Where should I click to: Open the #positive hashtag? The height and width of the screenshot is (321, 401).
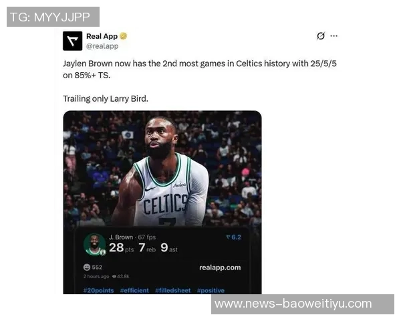point(211,290)
